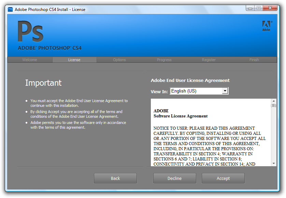This screenshot has width=286, height=198.
Task: Click the window title "Adobe Photoshop CS4 Install - License"
Action: (50, 10)
